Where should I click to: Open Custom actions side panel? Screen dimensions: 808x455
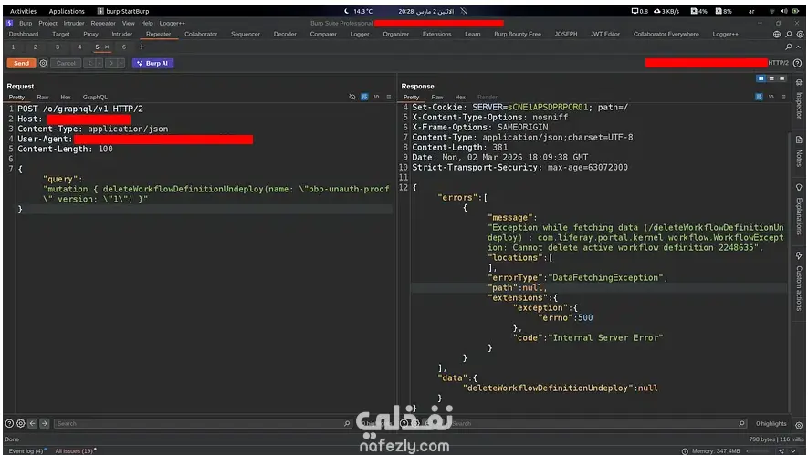tap(799, 282)
